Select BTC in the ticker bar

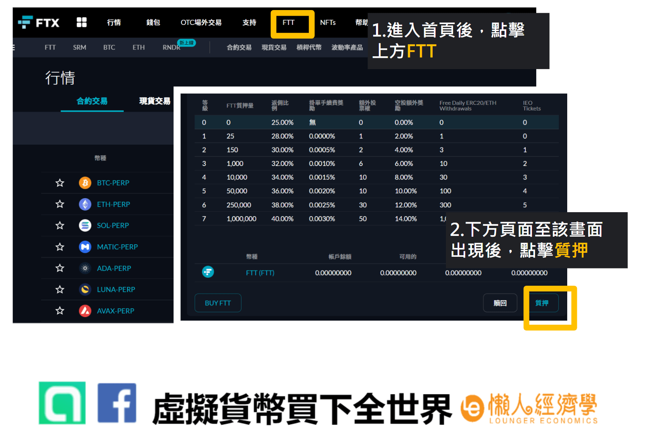tap(109, 47)
